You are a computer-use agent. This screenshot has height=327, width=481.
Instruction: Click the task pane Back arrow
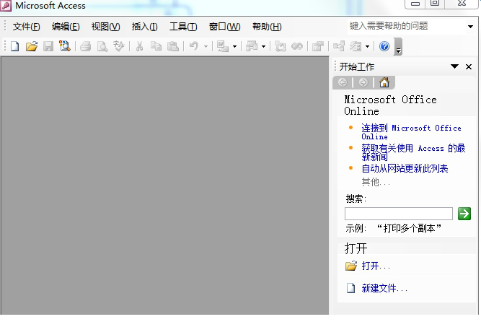pyautogui.click(x=343, y=82)
